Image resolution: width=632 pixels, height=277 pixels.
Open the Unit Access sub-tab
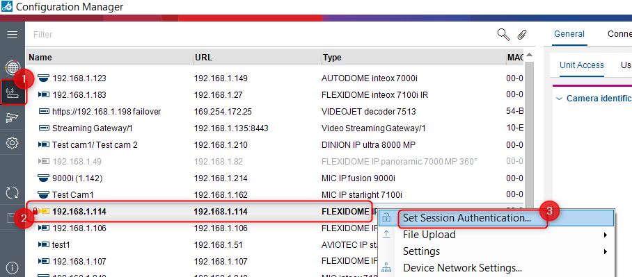tap(582, 65)
